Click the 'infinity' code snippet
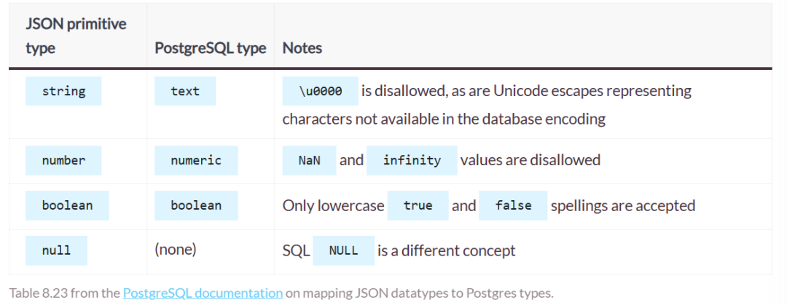This screenshot has height=305, width=787. pyautogui.click(x=412, y=160)
